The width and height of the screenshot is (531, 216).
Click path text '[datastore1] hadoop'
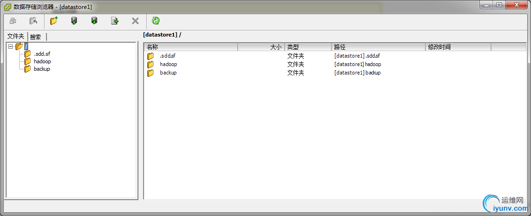(357, 64)
